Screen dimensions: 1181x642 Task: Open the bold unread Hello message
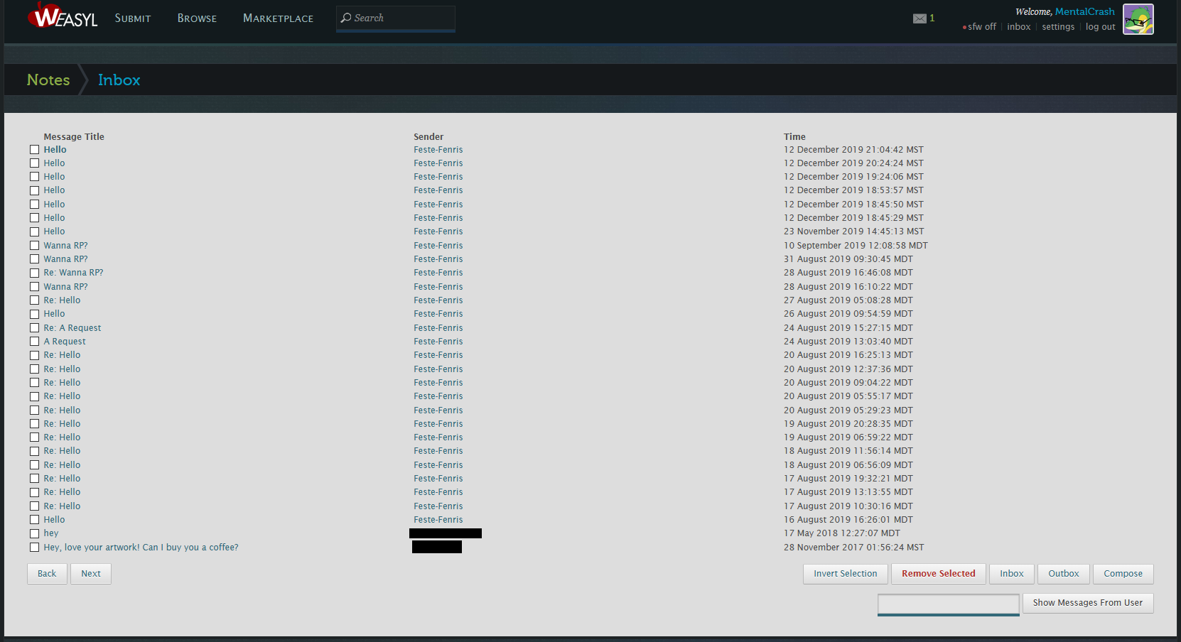55,150
